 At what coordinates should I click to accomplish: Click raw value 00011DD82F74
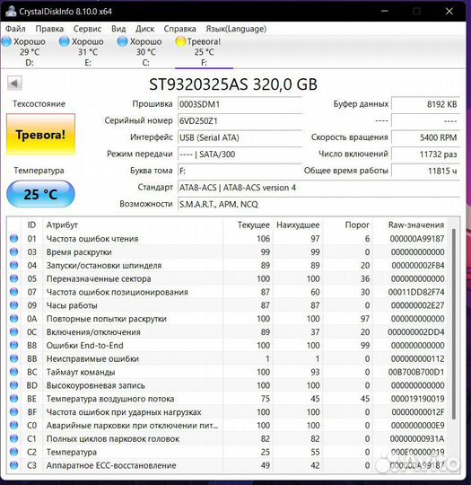(x=416, y=292)
